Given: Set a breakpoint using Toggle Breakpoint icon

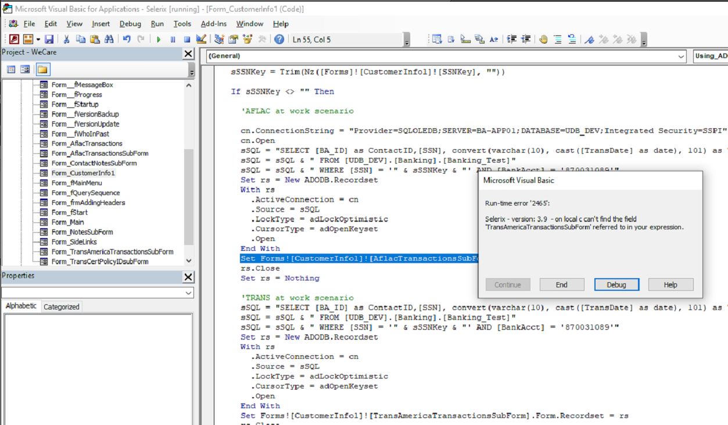Looking at the screenshot, I should coord(544,39).
